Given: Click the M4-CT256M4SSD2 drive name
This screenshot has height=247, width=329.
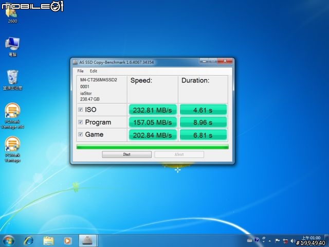Looking at the screenshot, I should click(x=99, y=80).
